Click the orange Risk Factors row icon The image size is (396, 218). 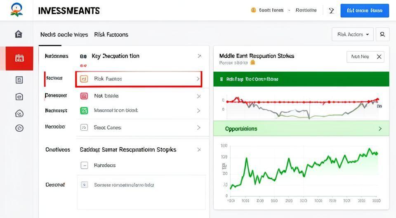point(84,78)
